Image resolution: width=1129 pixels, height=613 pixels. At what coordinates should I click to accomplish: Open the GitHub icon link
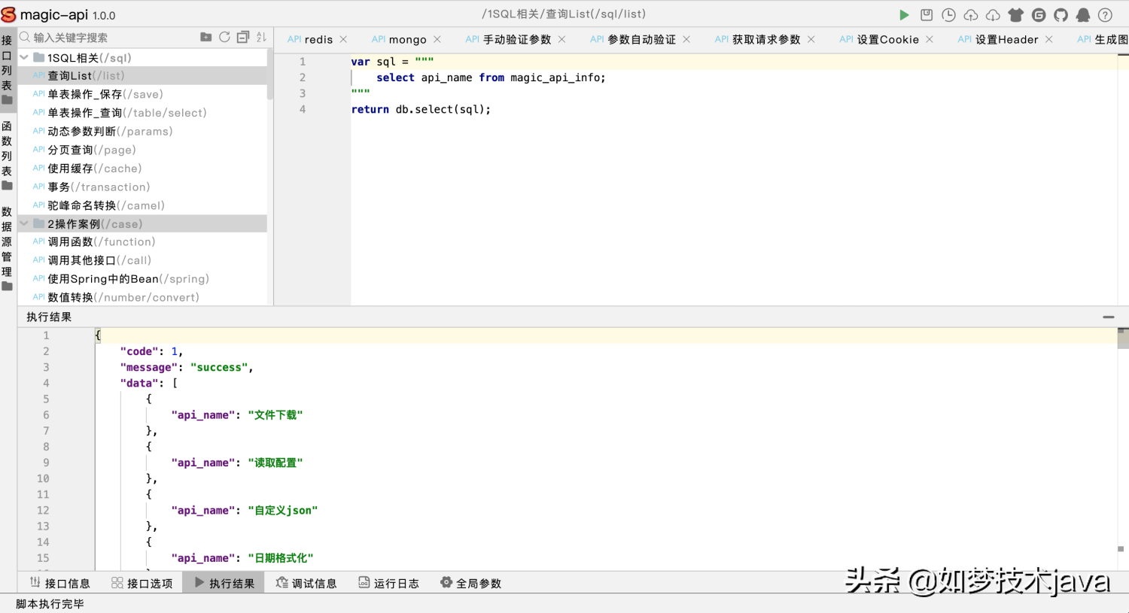[x=1061, y=15]
